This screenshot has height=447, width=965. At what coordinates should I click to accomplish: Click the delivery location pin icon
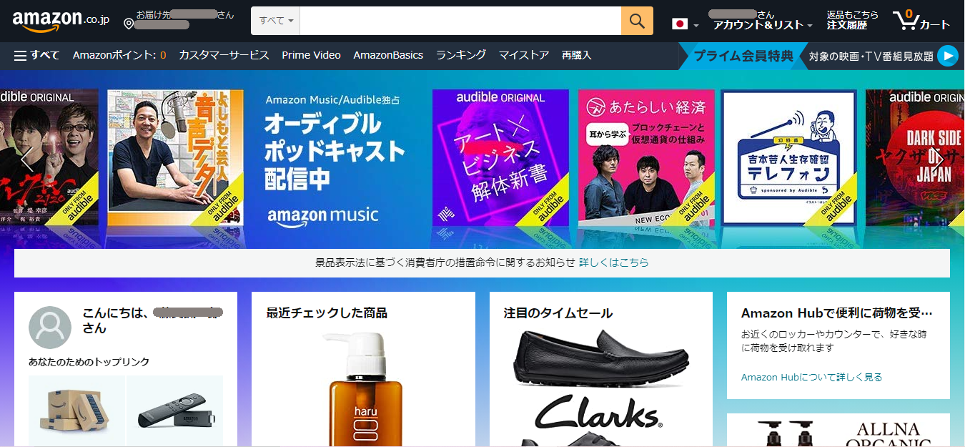(x=129, y=24)
